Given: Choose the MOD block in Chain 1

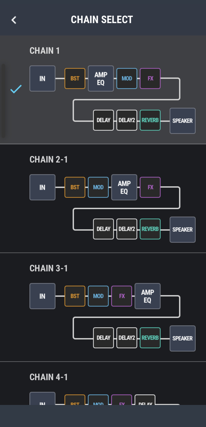Looking at the screenshot, I should (x=127, y=78).
